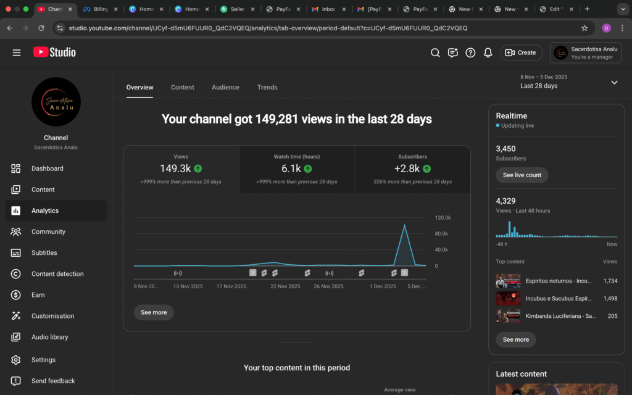Click See more under the views chart
632x395 pixels.
[154, 312]
